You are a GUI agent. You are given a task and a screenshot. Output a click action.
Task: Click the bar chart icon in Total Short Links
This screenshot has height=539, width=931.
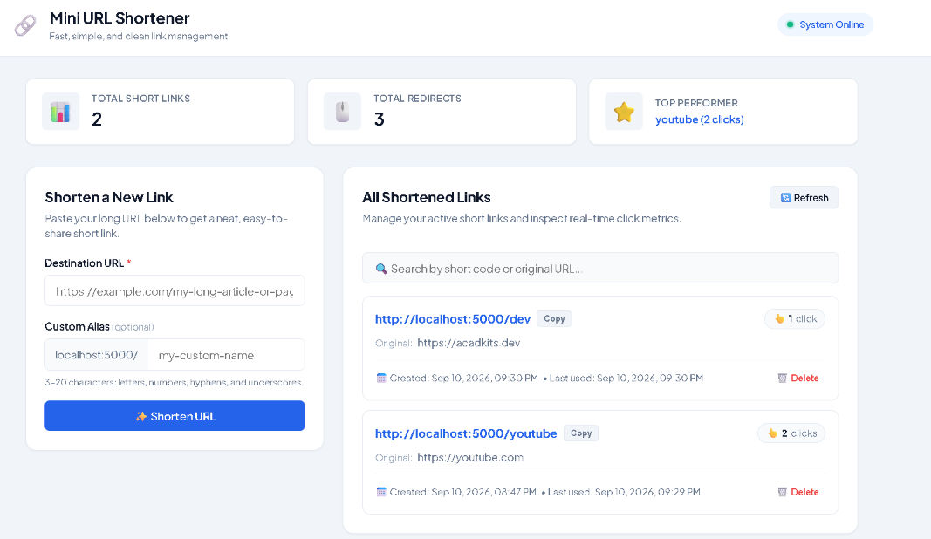click(60, 112)
